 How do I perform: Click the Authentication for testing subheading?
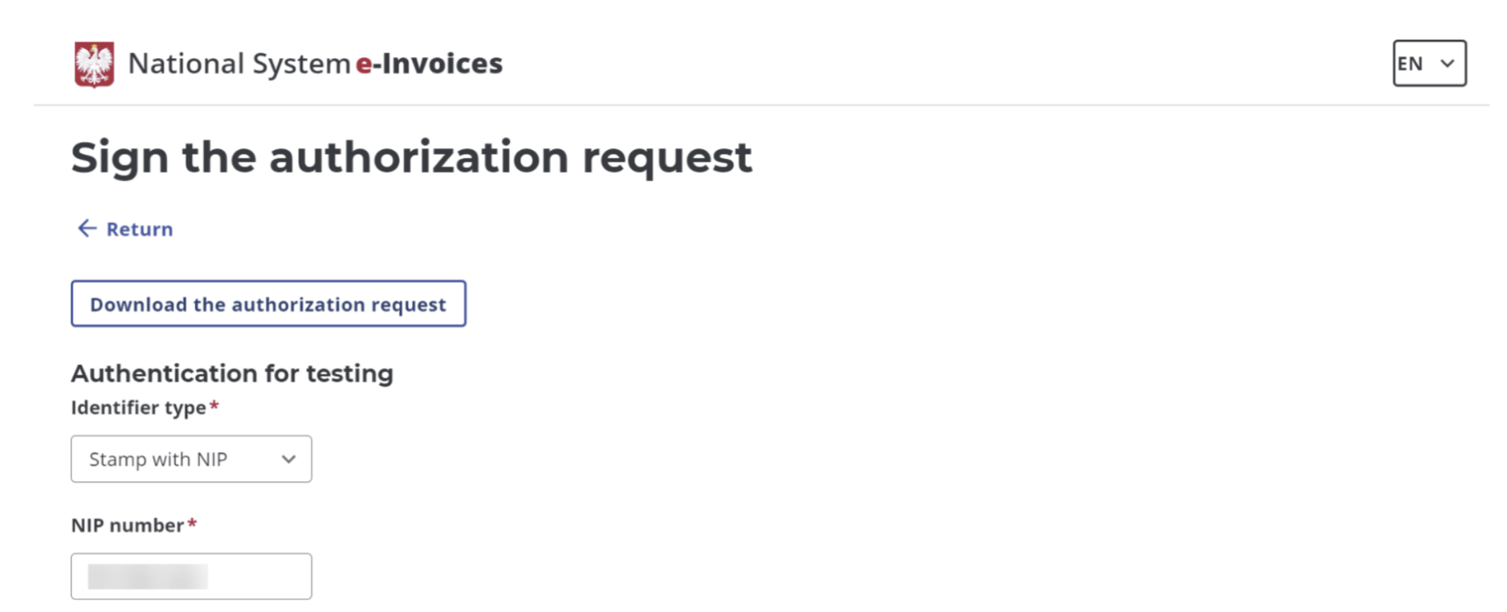232,374
